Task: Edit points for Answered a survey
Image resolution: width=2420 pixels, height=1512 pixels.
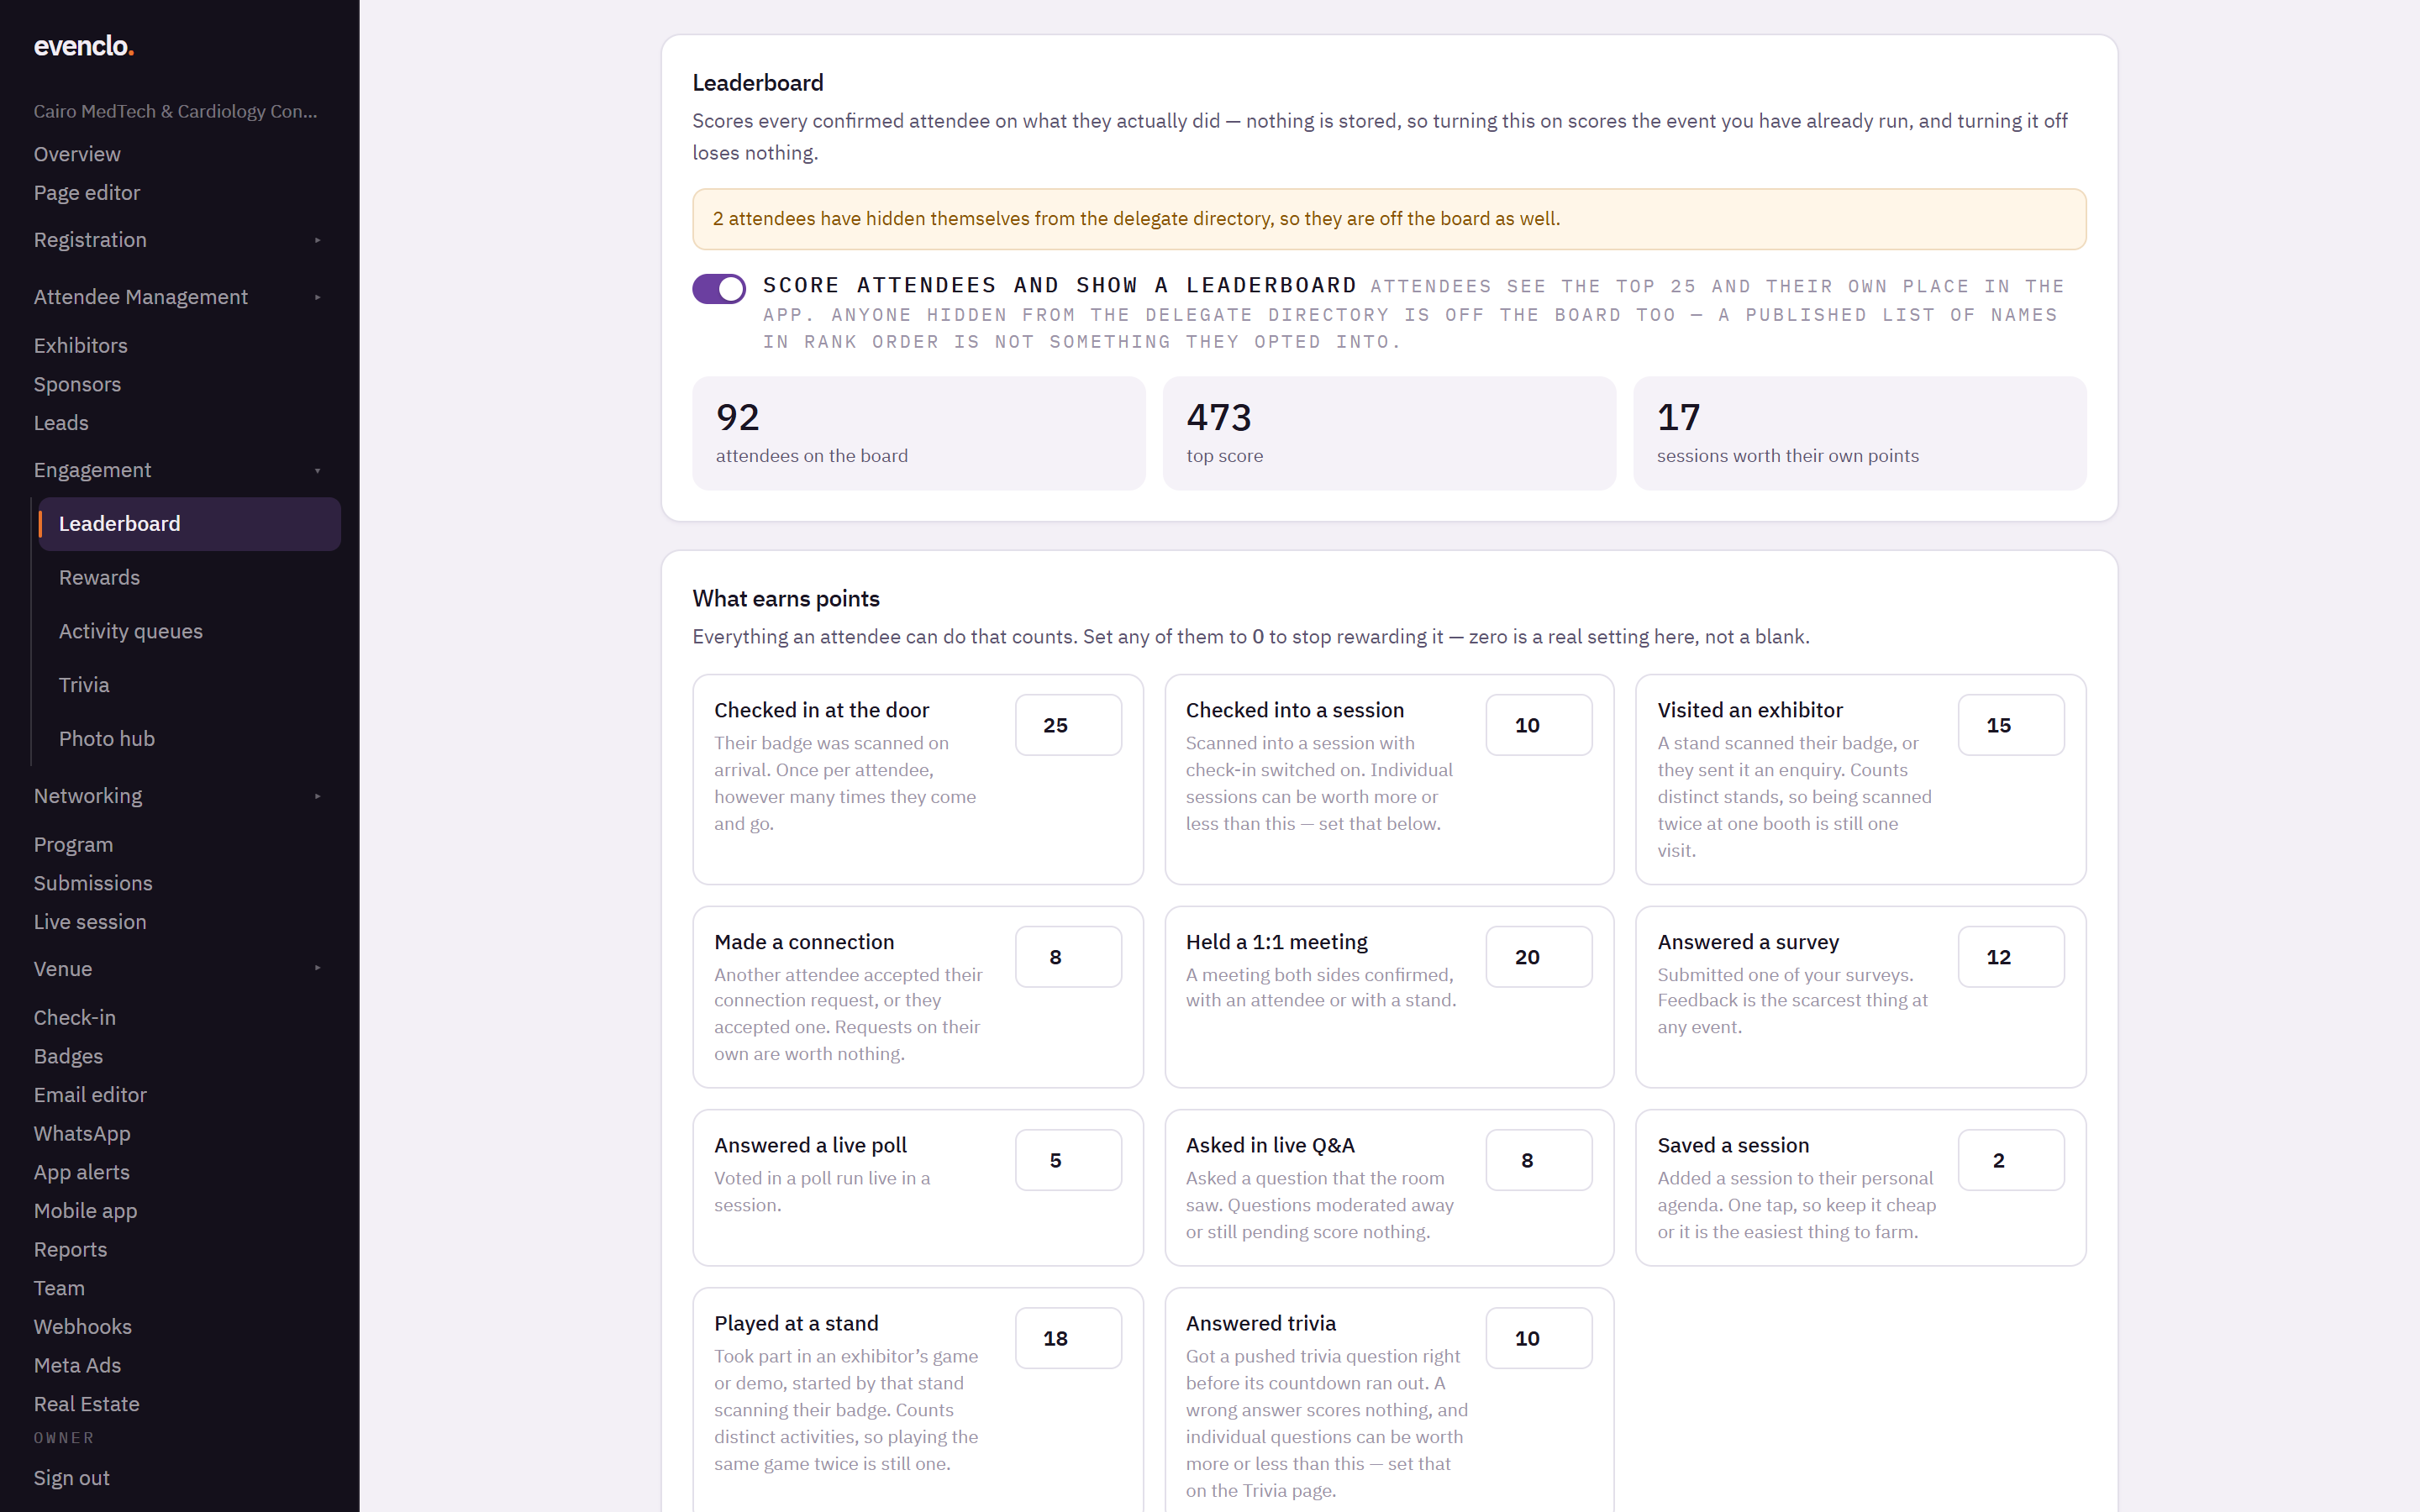Action: tap(2011, 957)
